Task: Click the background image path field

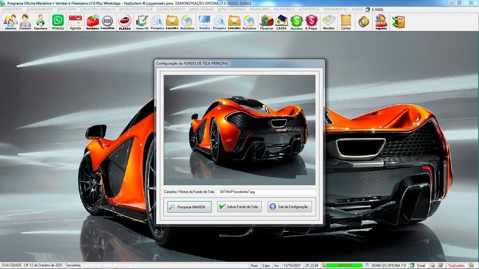Action: 266,192
